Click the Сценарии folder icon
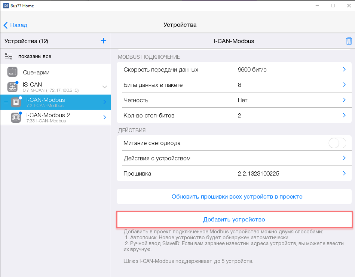 click(13, 72)
